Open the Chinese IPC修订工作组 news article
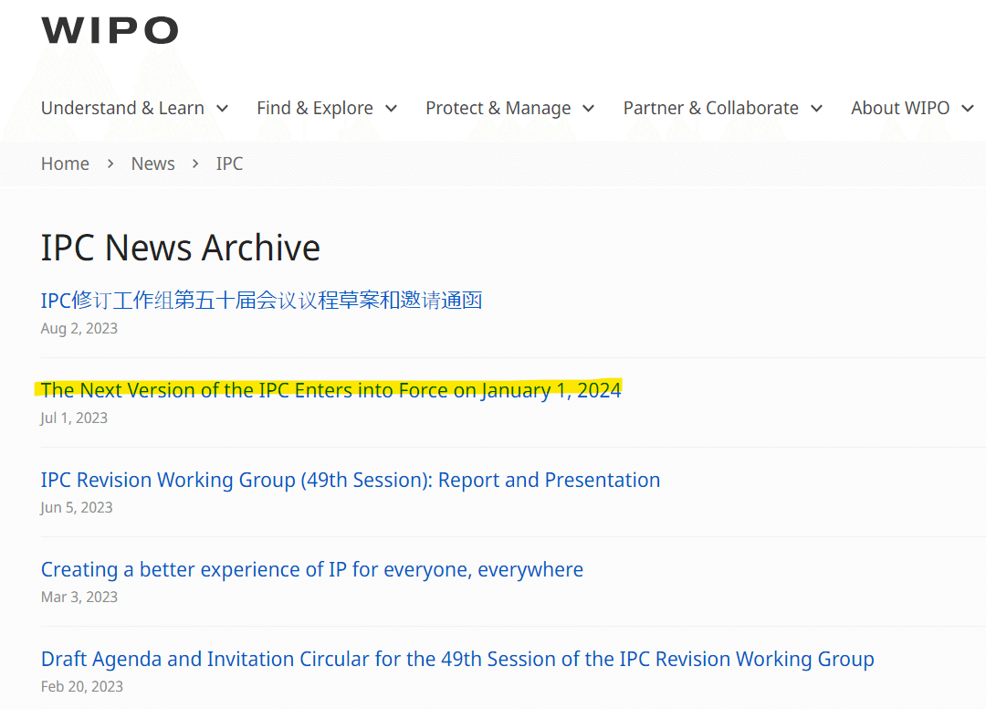This screenshot has height=709, width=986. coord(262,301)
